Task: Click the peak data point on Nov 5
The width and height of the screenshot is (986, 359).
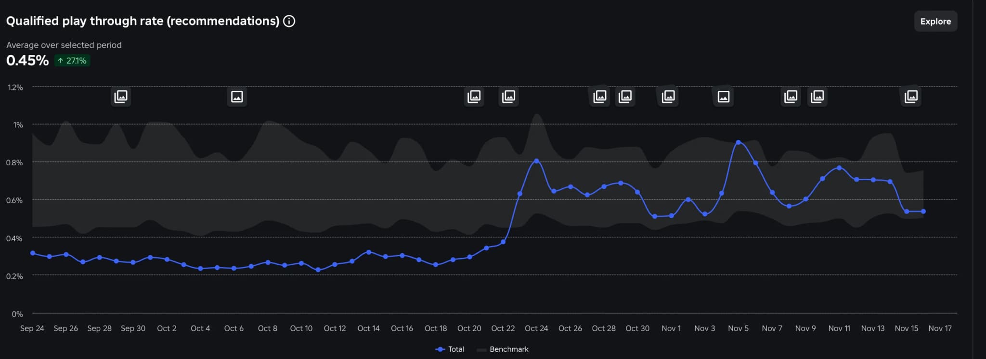Action: pyautogui.click(x=738, y=142)
